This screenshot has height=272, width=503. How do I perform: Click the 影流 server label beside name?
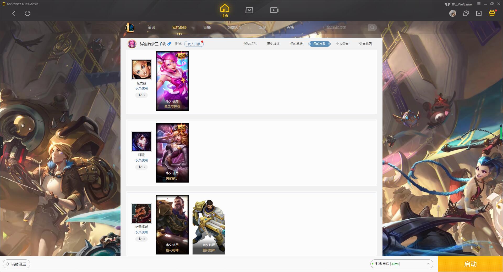(178, 44)
